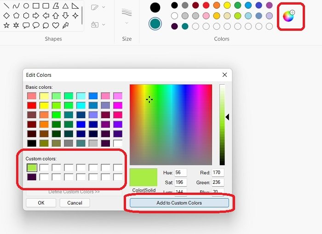The image size is (322, 234).
Task: Click the Green value field
Action: [x=218, y=182]
